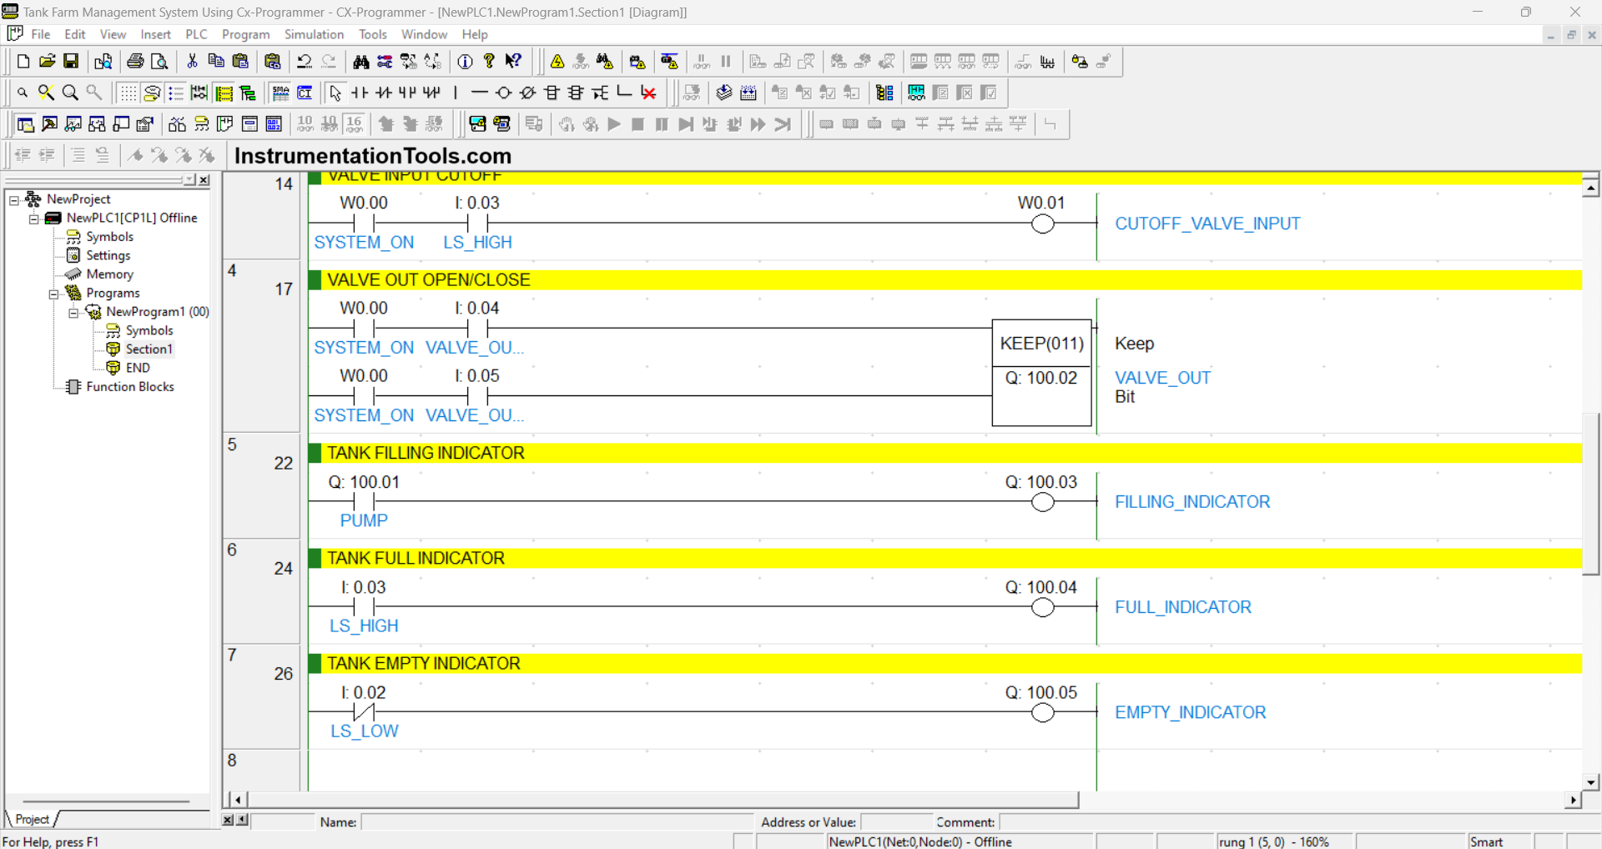Open the PLC menu
This screenshot has width=1602, height=849.
pos(196,34)
